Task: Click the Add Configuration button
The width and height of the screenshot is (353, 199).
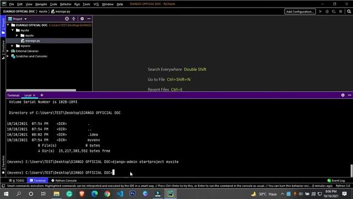Action: (x=300, y=12)
